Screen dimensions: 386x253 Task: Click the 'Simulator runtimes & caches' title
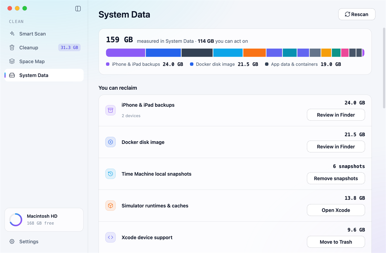tap(155, 206)
